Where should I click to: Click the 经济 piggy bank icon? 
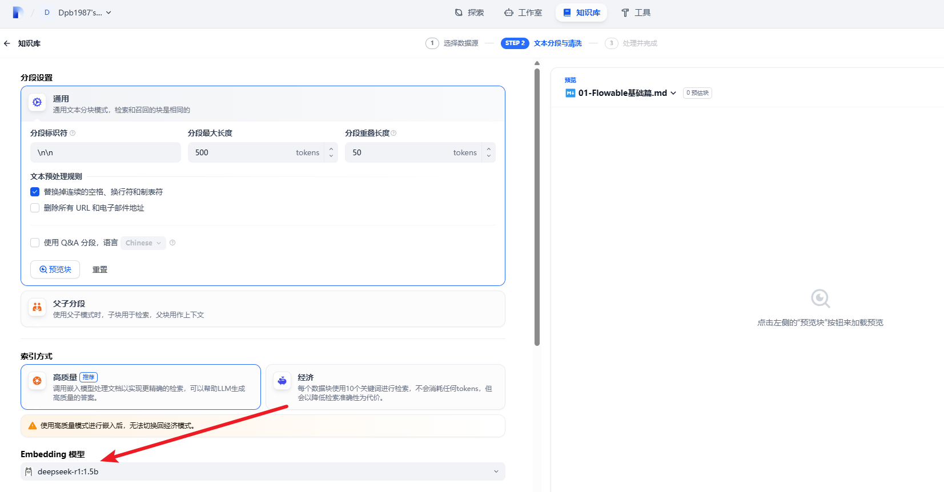pos(282,381)
